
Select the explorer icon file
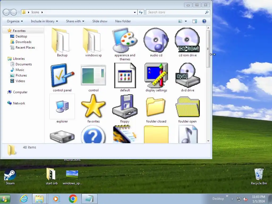coord(62,109)
